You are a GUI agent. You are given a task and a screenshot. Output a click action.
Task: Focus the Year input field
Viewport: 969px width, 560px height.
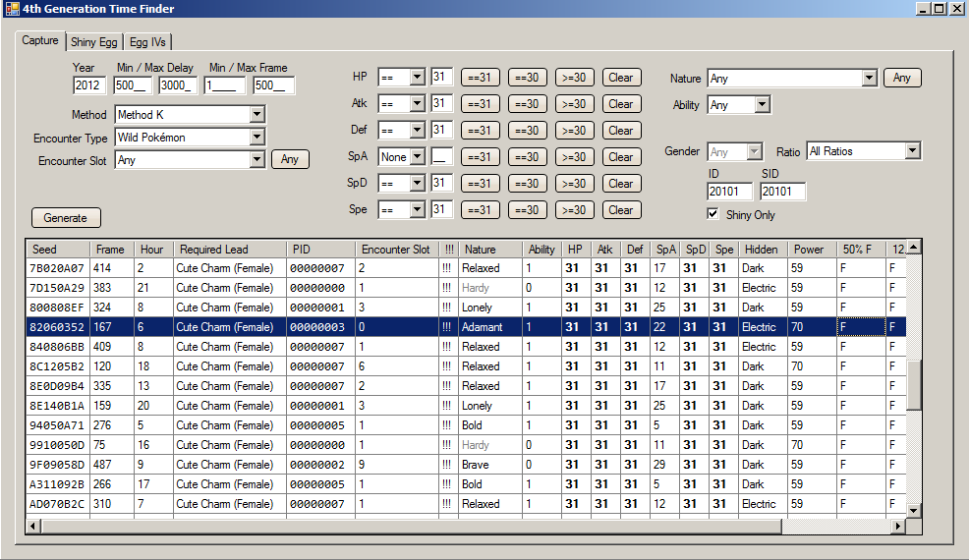(89, 85)
